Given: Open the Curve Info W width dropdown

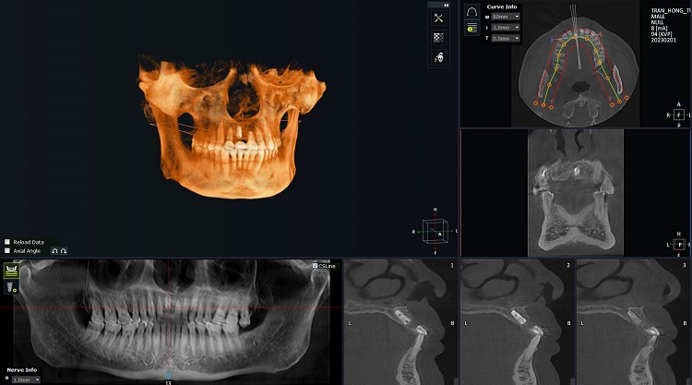Looking at the screenshot, I should (x=506, y=17).
